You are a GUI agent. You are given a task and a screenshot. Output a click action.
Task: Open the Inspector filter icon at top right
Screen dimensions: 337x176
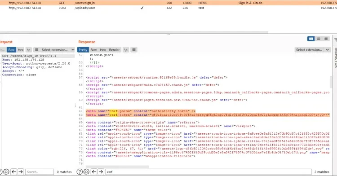(336, 40)
